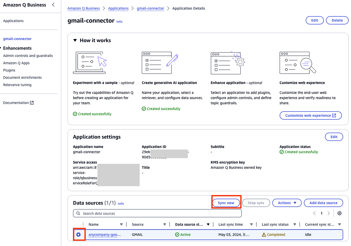The width and height of the screenshot is (351, 246).
Task: Open the Info link beside Data sources
Action: pyautogui.click(x=121, y=204)
